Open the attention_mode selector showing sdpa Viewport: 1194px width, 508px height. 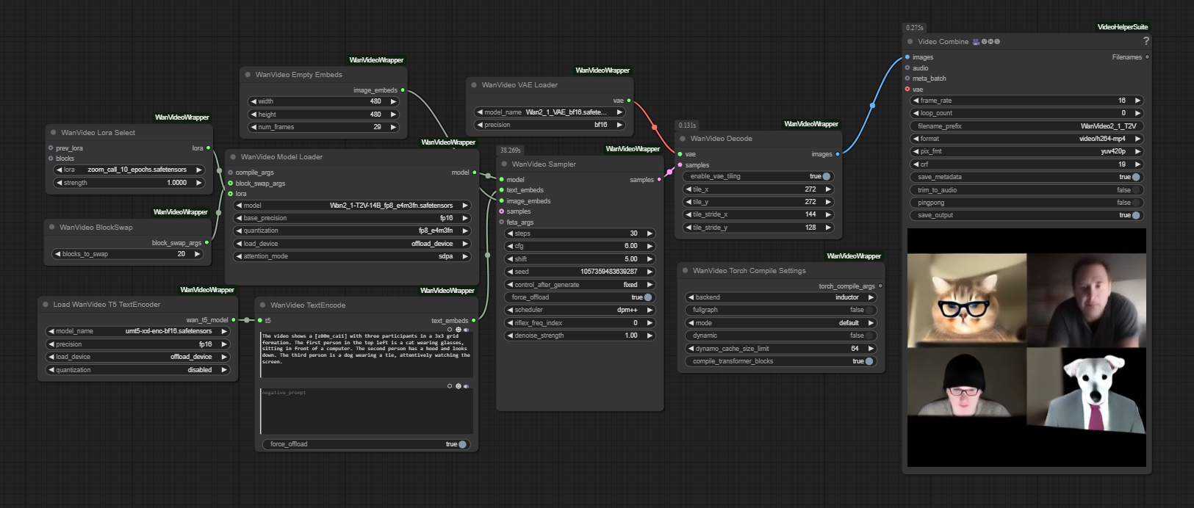(353, 256)
